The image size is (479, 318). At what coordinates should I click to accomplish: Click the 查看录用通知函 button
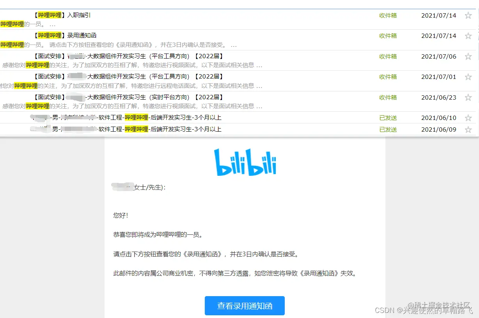click(245, 306)
